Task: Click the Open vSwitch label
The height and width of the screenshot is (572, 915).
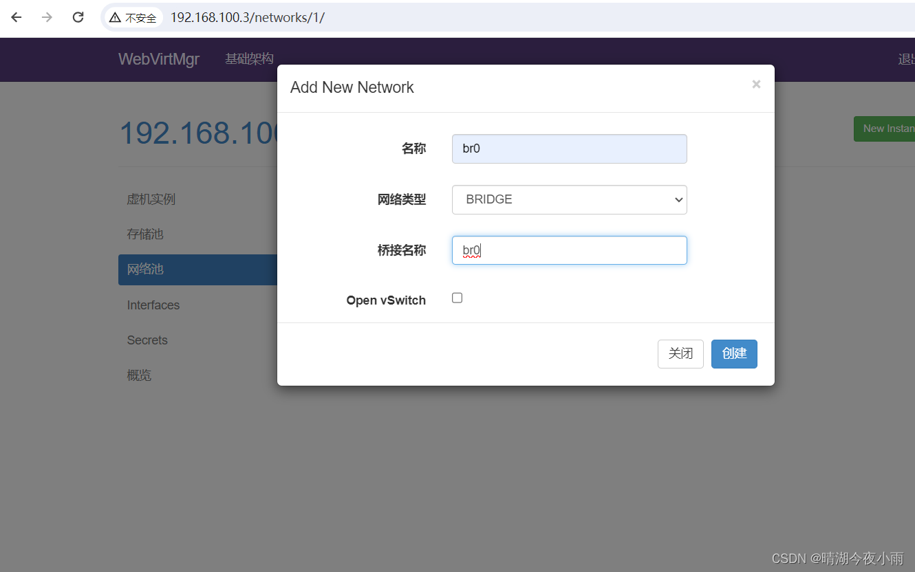Action: (386, 300)
